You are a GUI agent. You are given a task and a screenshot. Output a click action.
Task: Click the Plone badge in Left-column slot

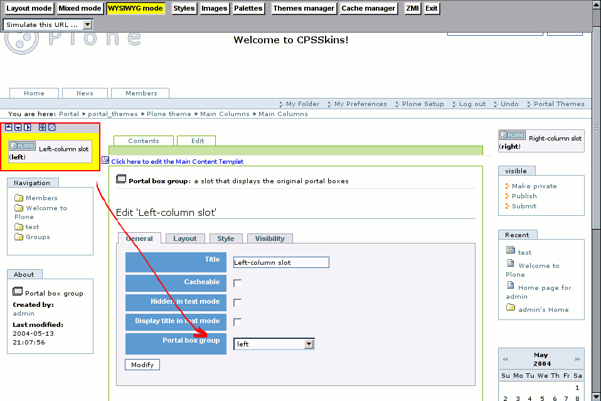[22, 146]
